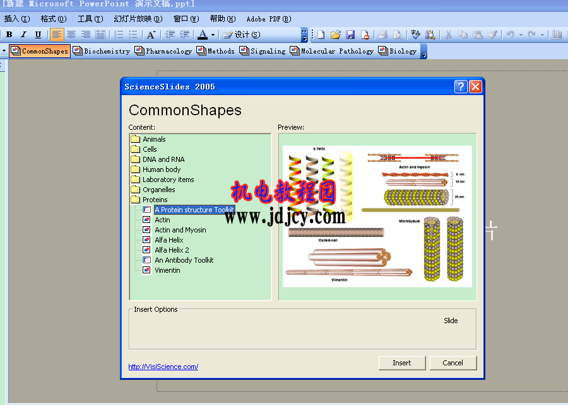
Task: Toggle italic formatting
Action: (24, 35)
